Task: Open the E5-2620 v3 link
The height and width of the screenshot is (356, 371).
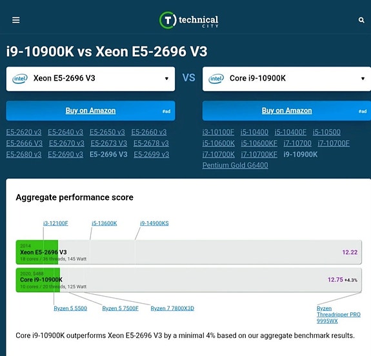Action: tap(24, 132)
